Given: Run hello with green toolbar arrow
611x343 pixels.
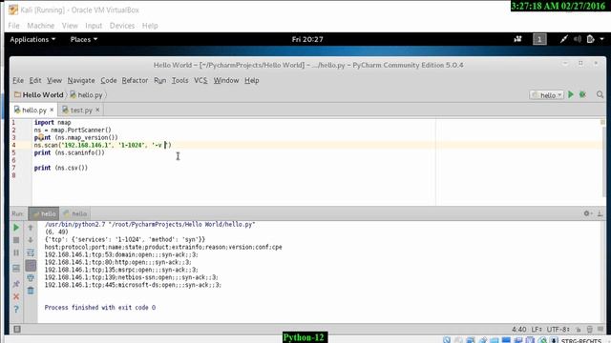Looking at the screenshot, I should 571,94.
